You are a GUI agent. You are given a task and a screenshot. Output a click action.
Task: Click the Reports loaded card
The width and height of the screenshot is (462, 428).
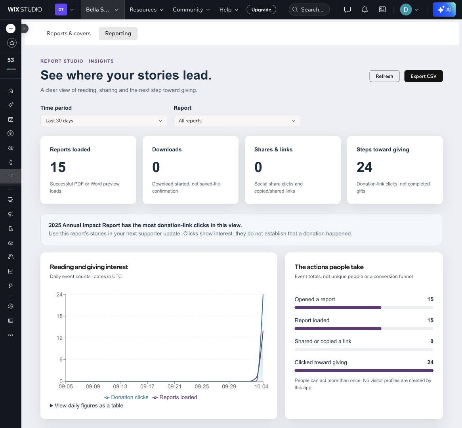[x=88, y=170]
